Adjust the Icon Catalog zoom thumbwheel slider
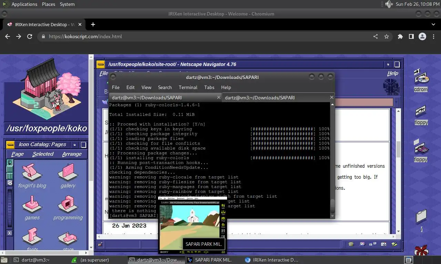This screenshot has height=264, width=441. coord(10,208)
